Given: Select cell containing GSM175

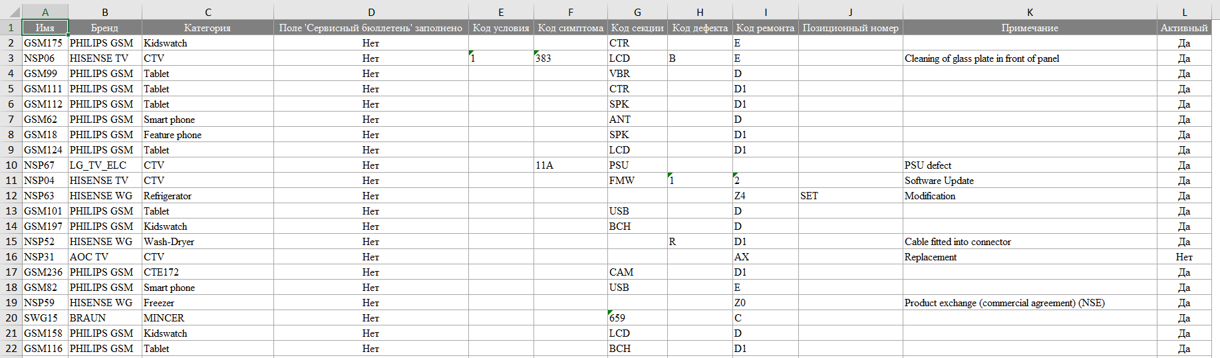Looking at the screenshot, I should [x=45, y=43].
